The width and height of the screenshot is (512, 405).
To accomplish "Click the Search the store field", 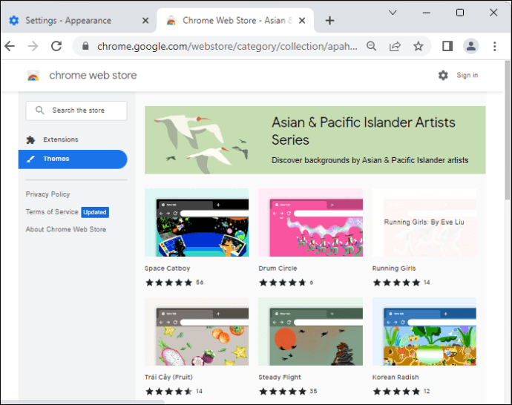I will 76,111.
